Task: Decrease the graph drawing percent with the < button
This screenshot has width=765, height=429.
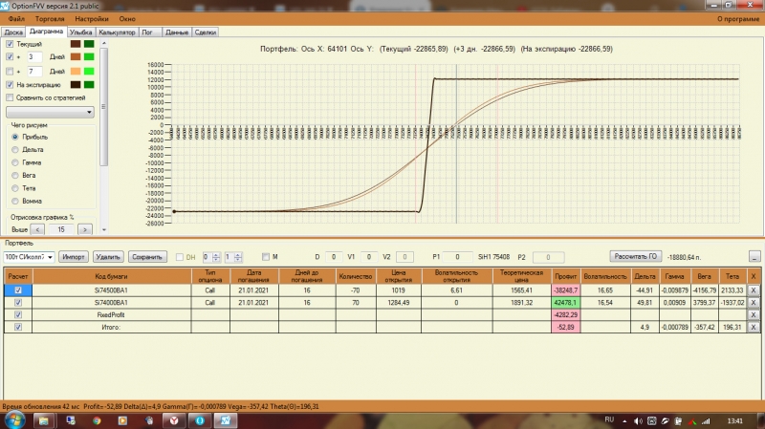Action: pos(37,229)
